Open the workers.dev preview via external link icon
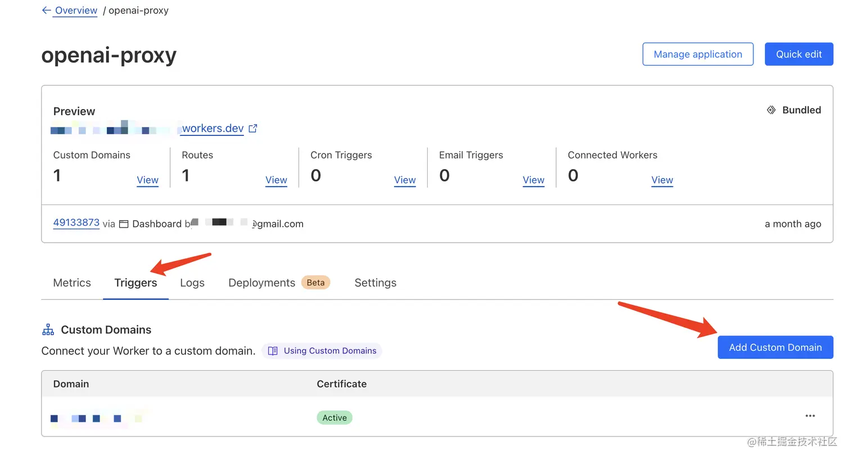 point(253,128)
